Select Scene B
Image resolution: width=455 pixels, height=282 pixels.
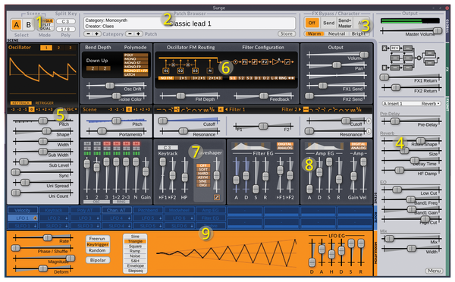tap(29, 25)
